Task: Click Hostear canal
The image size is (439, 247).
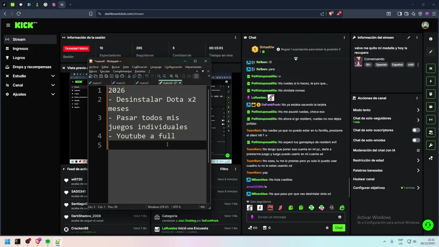Action: tap(364, 179)
